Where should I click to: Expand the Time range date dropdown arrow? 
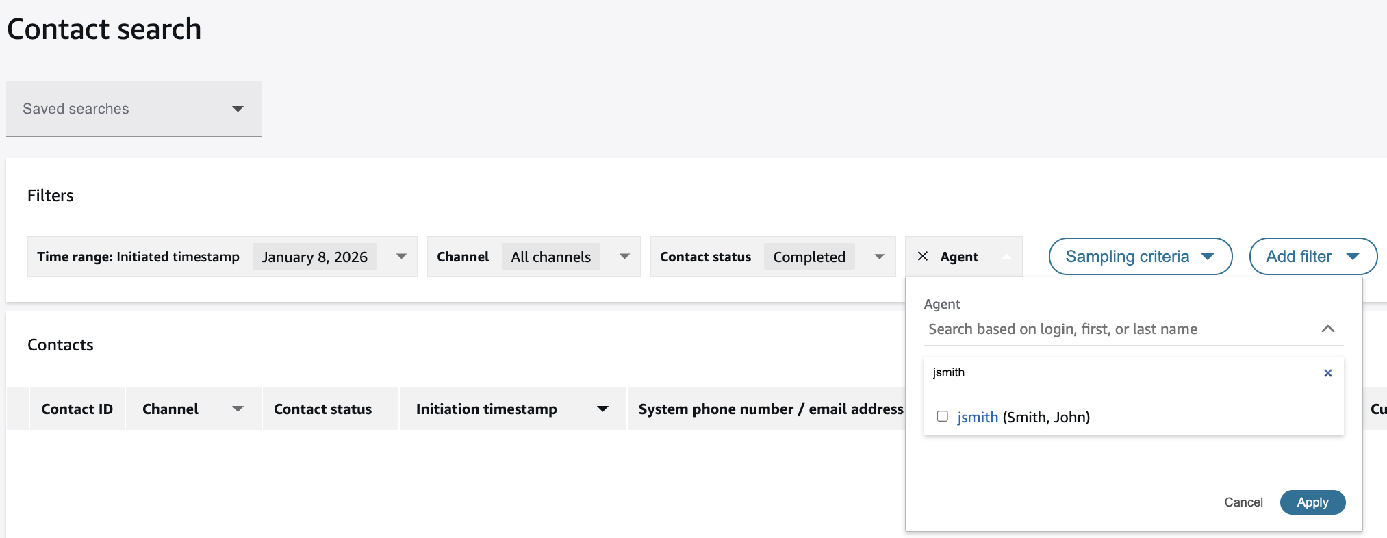click(402, 257)
